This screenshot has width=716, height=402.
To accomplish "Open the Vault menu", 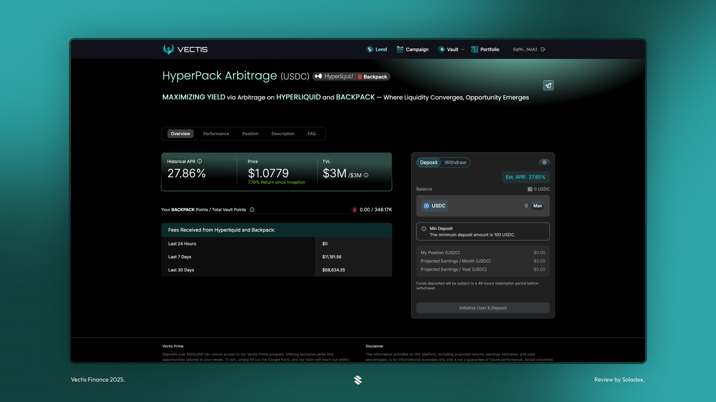I will 451,50.
